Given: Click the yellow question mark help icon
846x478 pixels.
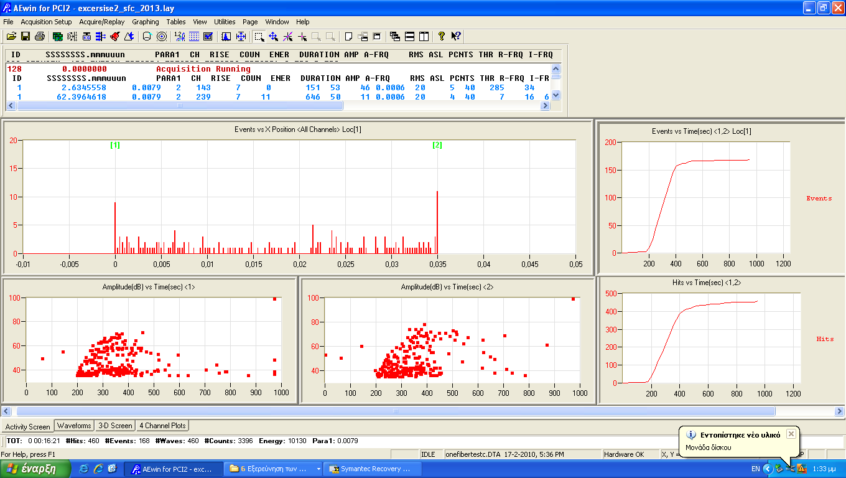Looking at the screenshot, I should 442,36.
